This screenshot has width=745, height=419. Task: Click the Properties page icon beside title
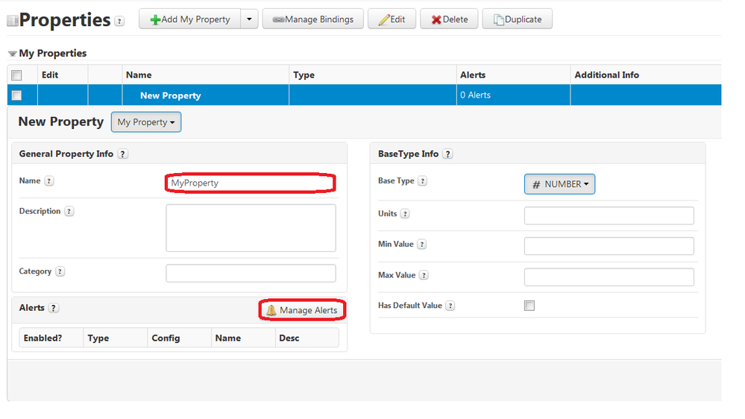click(13, 21)
